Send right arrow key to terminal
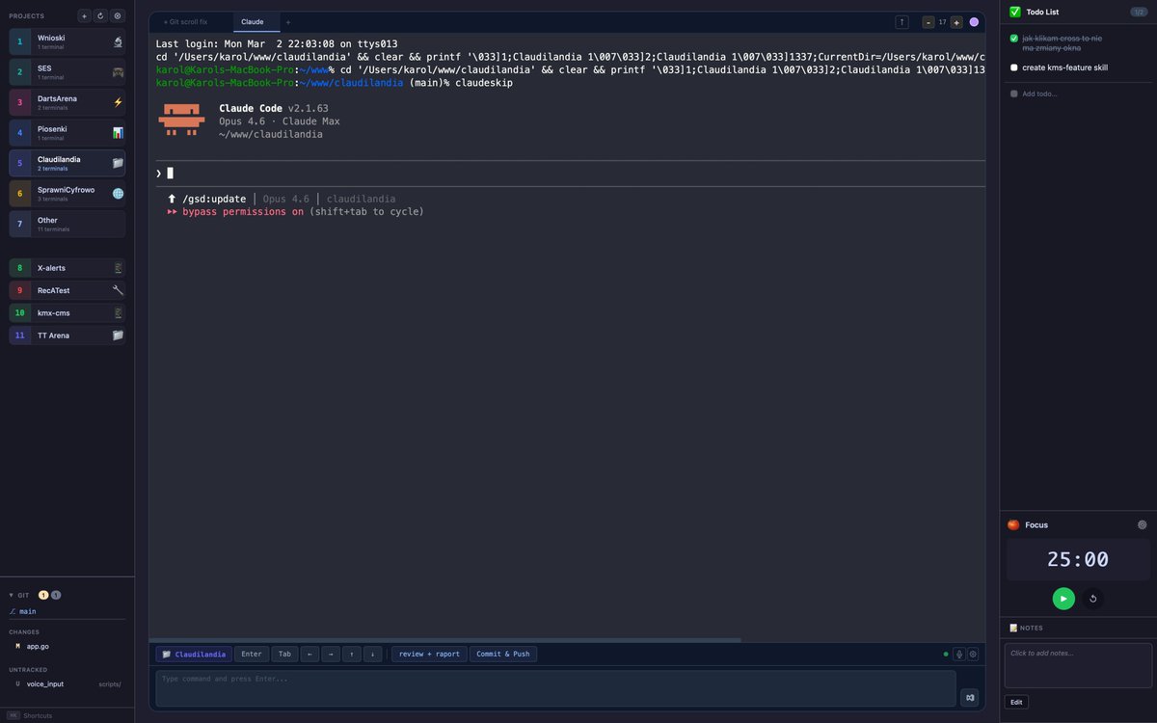This screenshot has width=1157, height=723. tap(331, 654)
